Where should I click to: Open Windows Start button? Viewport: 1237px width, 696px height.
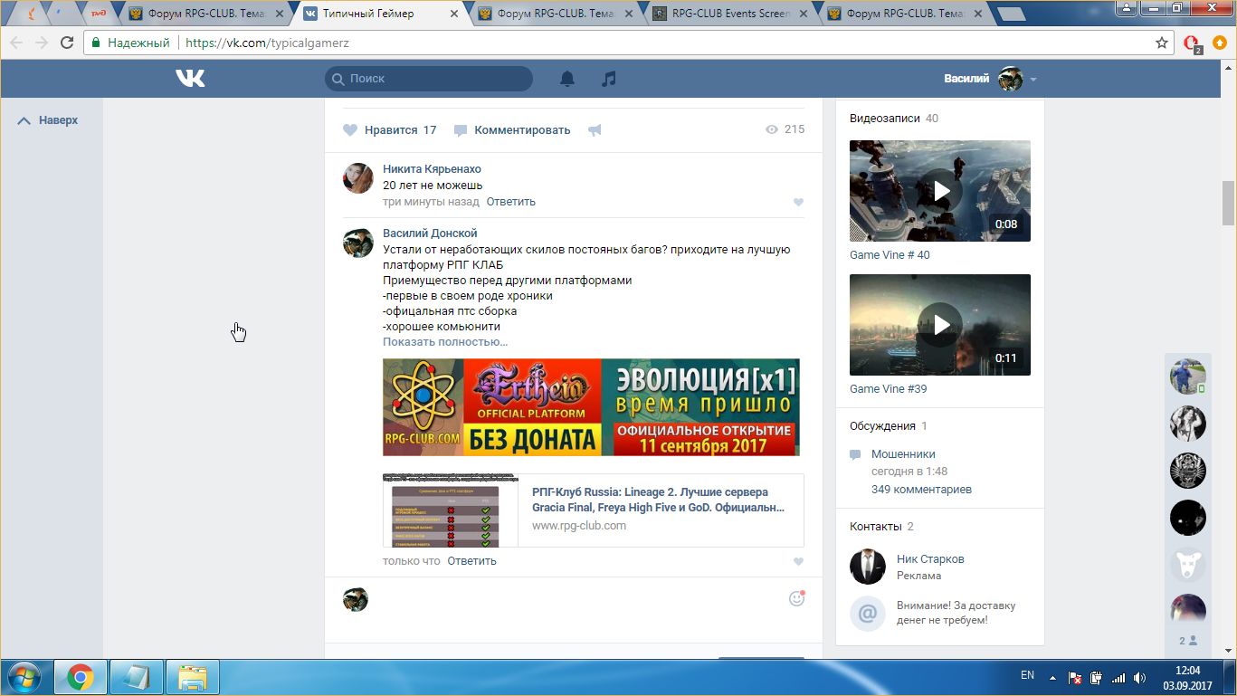pos(24,677)
